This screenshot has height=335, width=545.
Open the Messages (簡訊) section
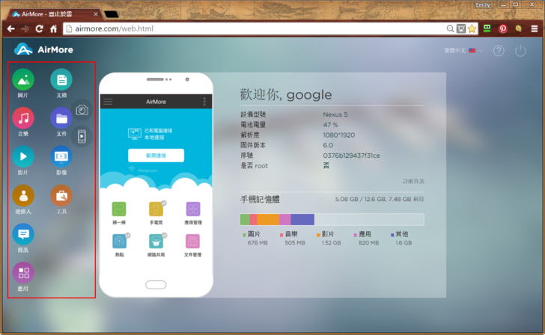coord(23,234)
